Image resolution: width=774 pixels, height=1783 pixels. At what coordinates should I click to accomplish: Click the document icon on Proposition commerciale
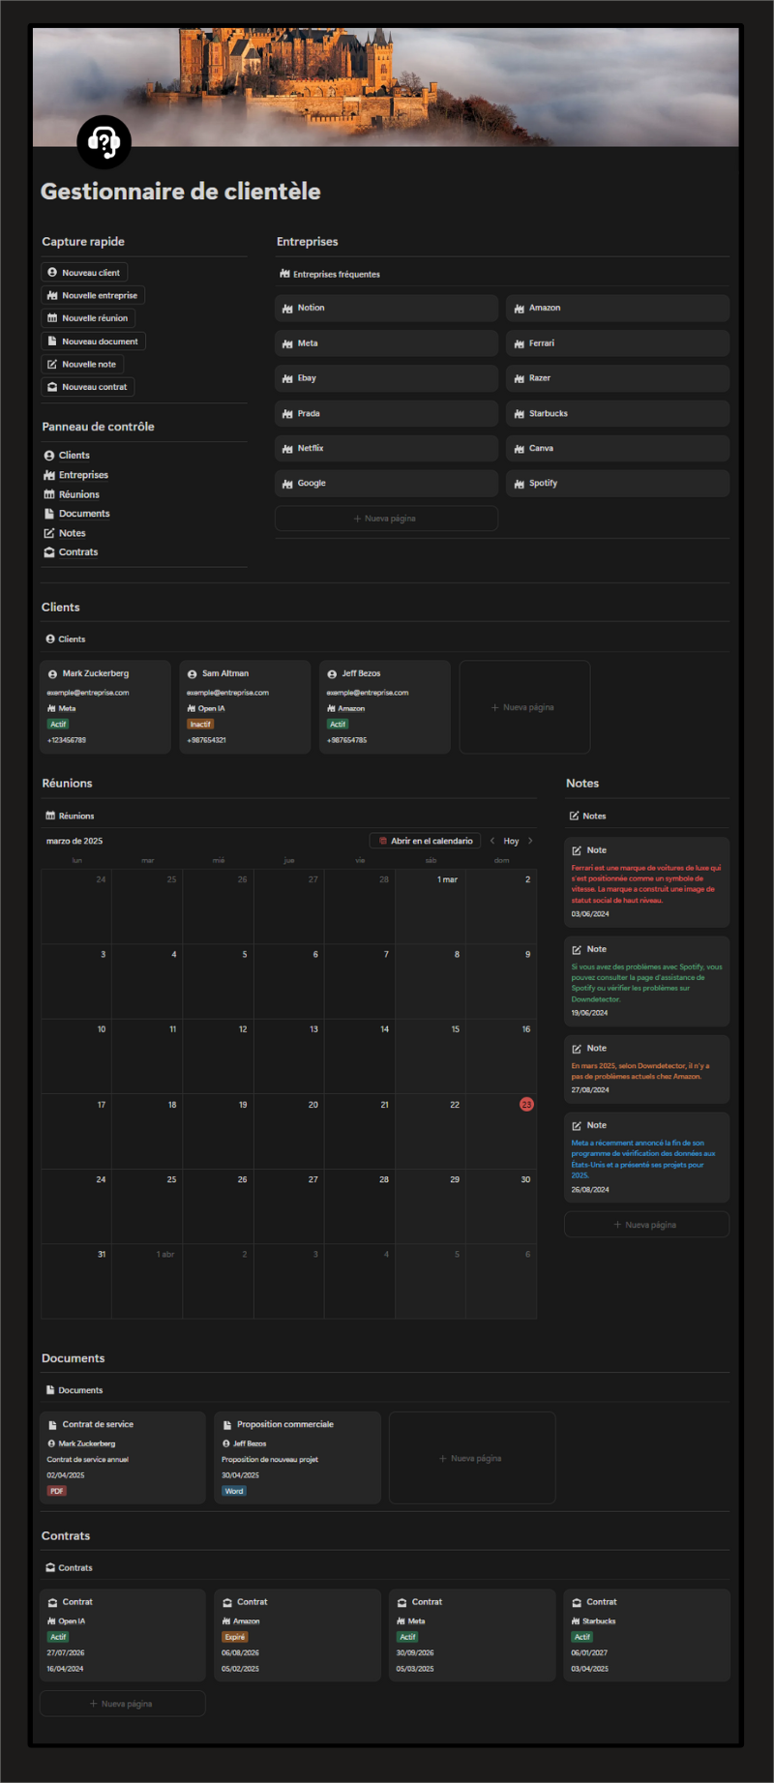227,1425
